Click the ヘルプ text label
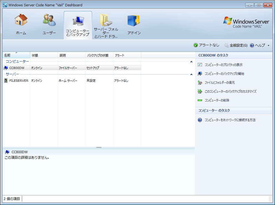Image resolution: width=275 pixels, height=205 pixels. [260, 45]
